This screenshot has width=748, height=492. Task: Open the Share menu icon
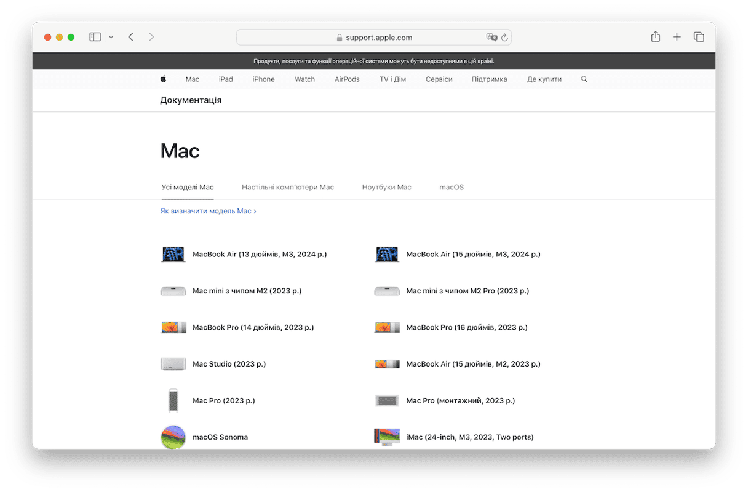[656, 37]
